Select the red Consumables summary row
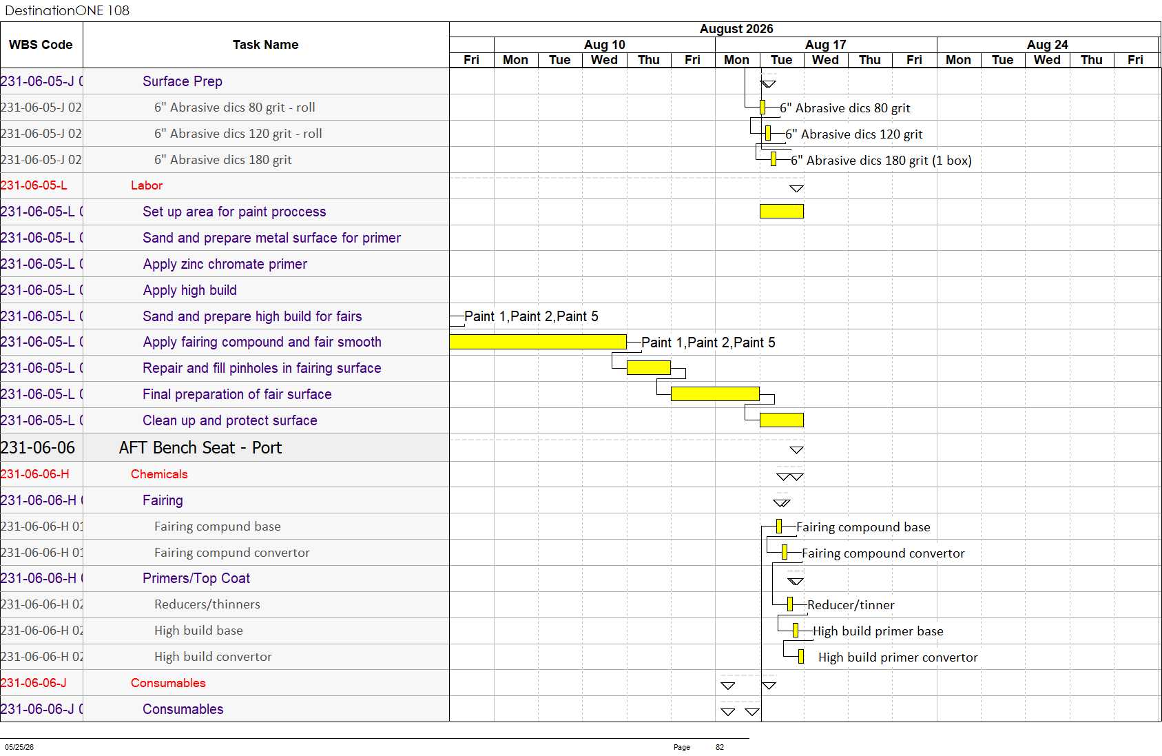Image resolution: width=1162 pixels, height=756 pixels. tap(225, 683)
